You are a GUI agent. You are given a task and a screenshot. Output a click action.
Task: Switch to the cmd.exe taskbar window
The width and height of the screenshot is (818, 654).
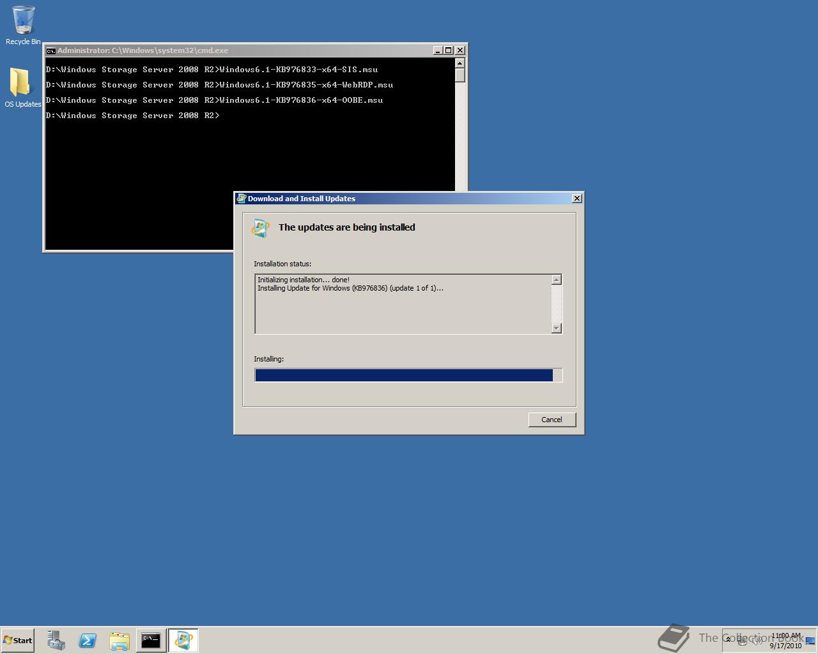click(151, 640)
